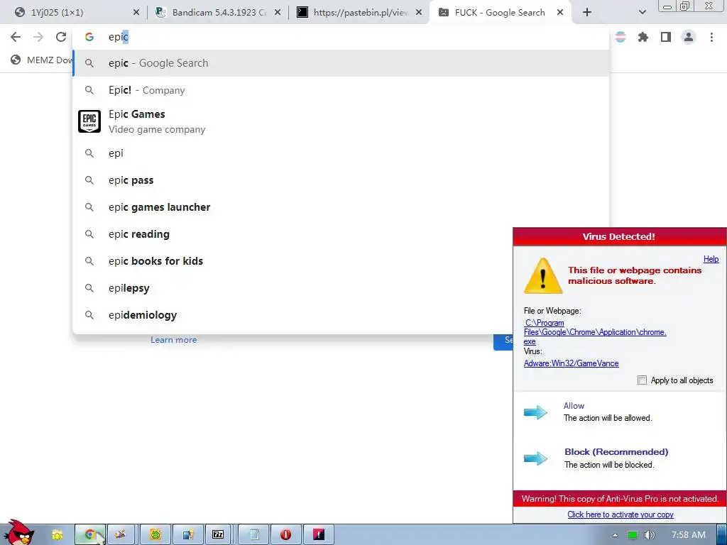Click the Epic Games logo thumbnail
The width and height of the screenshot is (727, 545).
pyautogui.click(x=89, y=121)
